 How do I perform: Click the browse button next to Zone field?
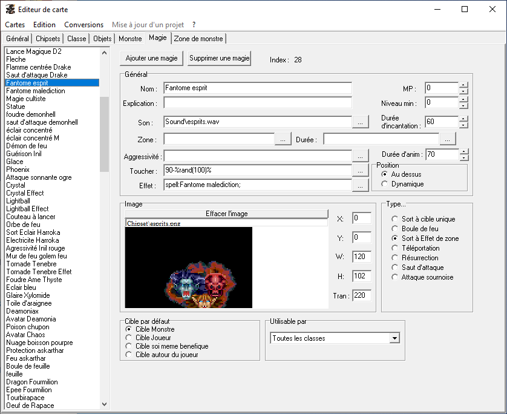(283, 139)
